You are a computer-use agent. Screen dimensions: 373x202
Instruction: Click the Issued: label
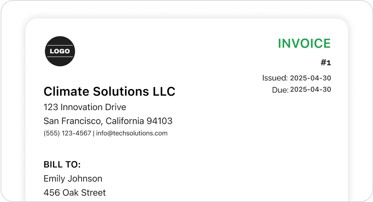click(275, 78)
